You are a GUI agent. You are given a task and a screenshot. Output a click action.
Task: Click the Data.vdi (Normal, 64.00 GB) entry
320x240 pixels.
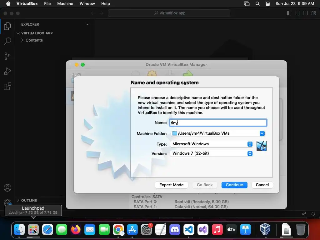201,207
